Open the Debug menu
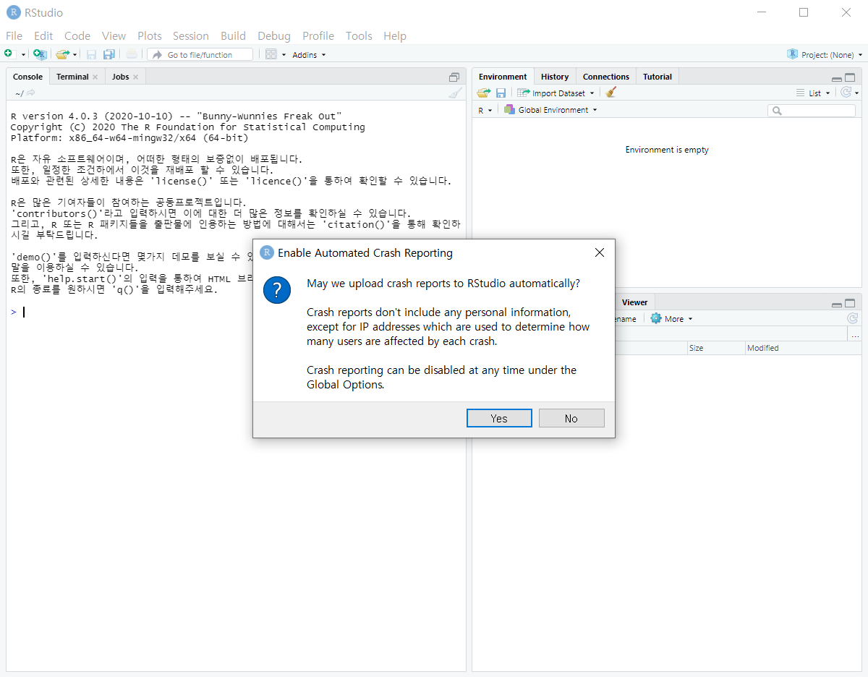The image size is (868, 677). coord(274,35)
